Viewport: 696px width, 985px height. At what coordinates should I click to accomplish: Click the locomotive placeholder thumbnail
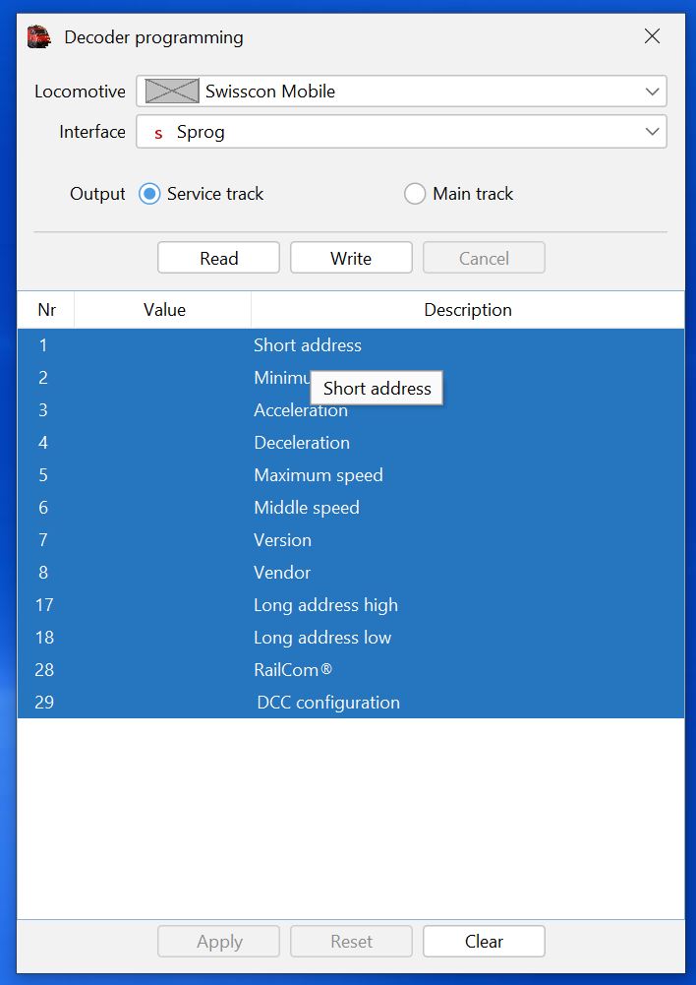170,91
